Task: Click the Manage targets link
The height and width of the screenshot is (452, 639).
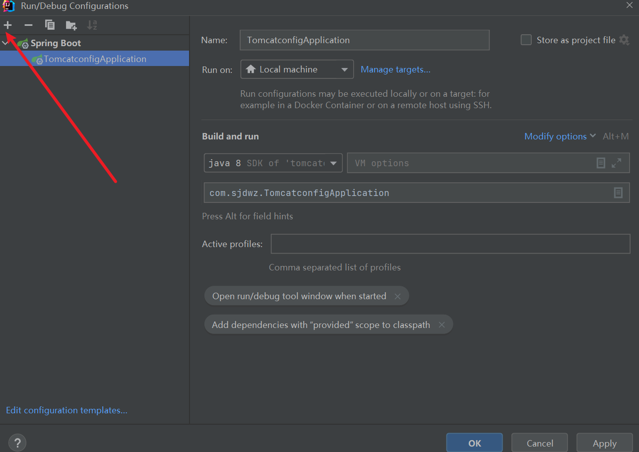Action: pos(395,69)
